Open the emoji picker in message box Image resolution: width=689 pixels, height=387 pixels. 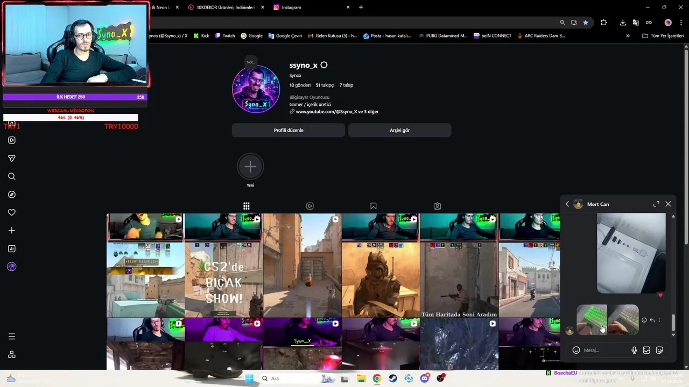(x=576, y=350)
